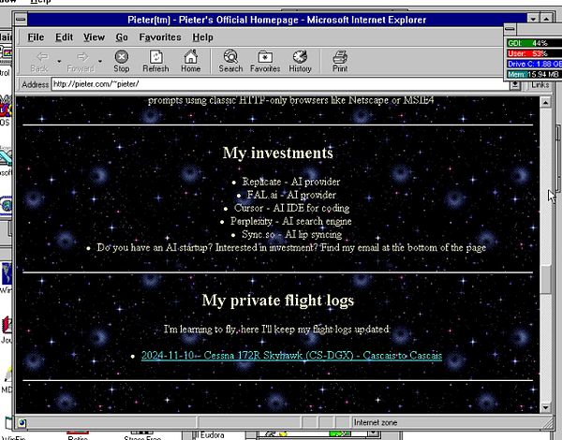Open the browser window system menu box
562x440 pixels.
(21, 19)
